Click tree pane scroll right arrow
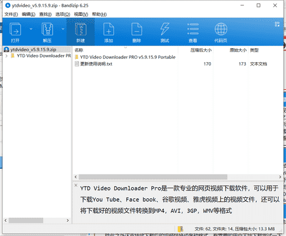286x236 pixels. (68, 220)
